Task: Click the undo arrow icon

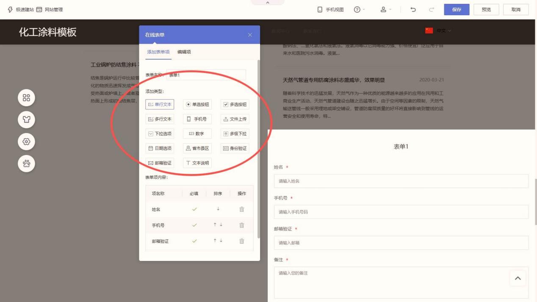Action: (x=413, y=9)
